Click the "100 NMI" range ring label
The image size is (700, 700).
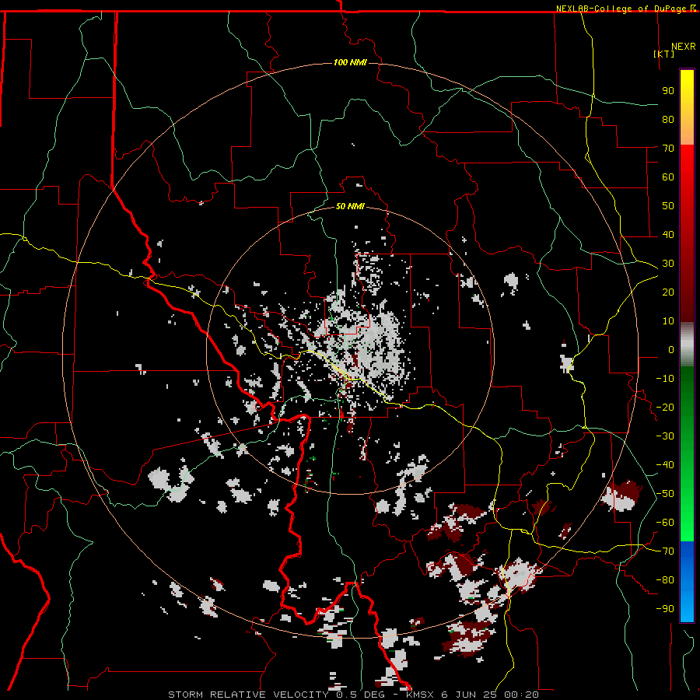point(350,62)
